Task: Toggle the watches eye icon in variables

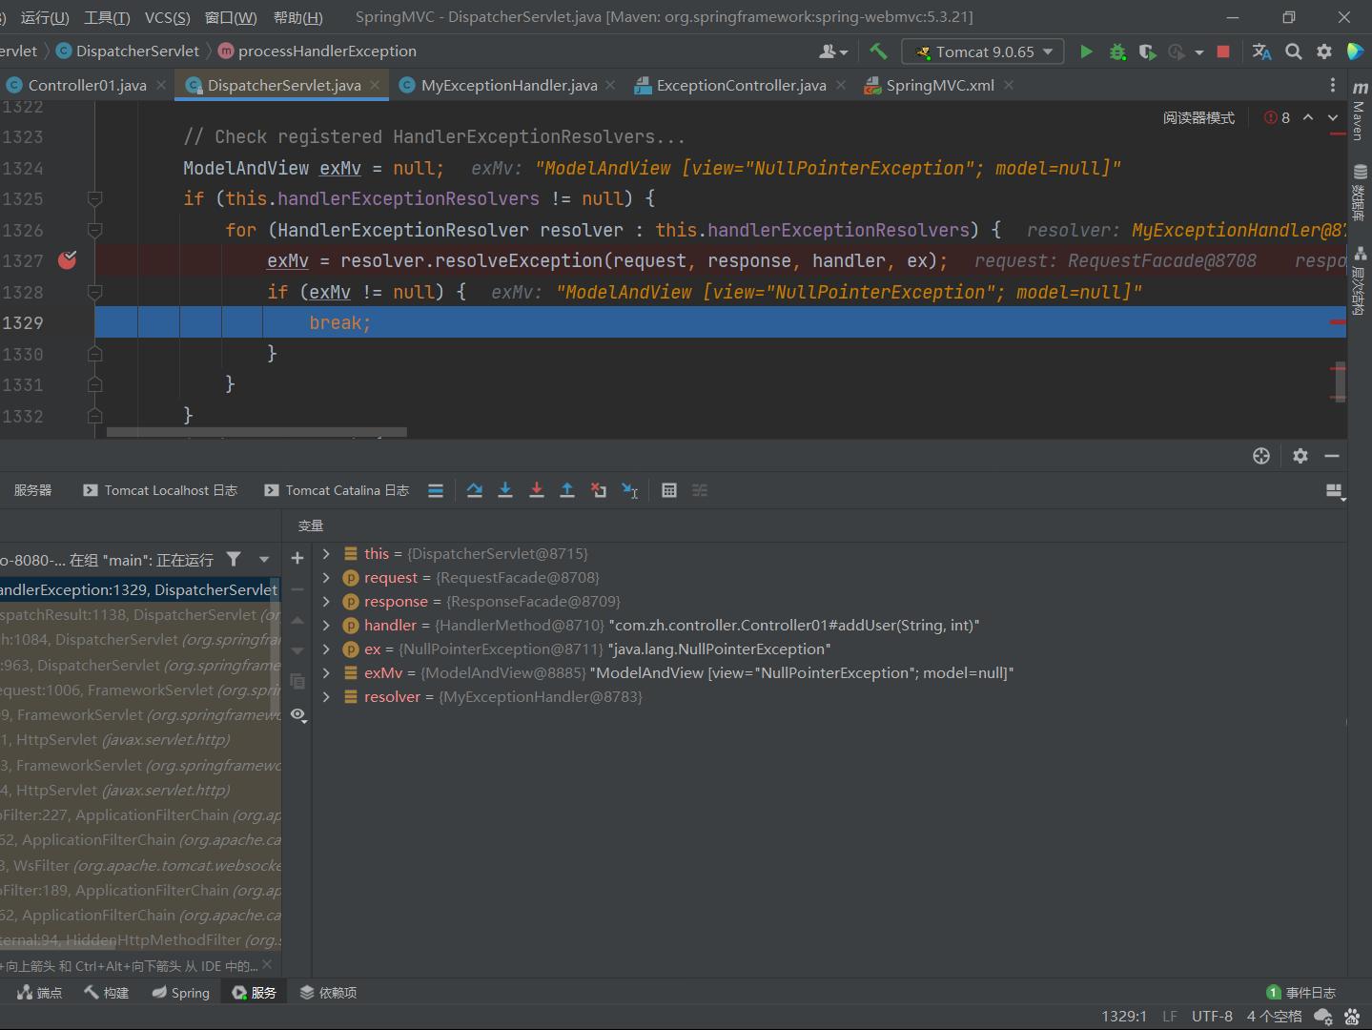Action: coord(297,714)
